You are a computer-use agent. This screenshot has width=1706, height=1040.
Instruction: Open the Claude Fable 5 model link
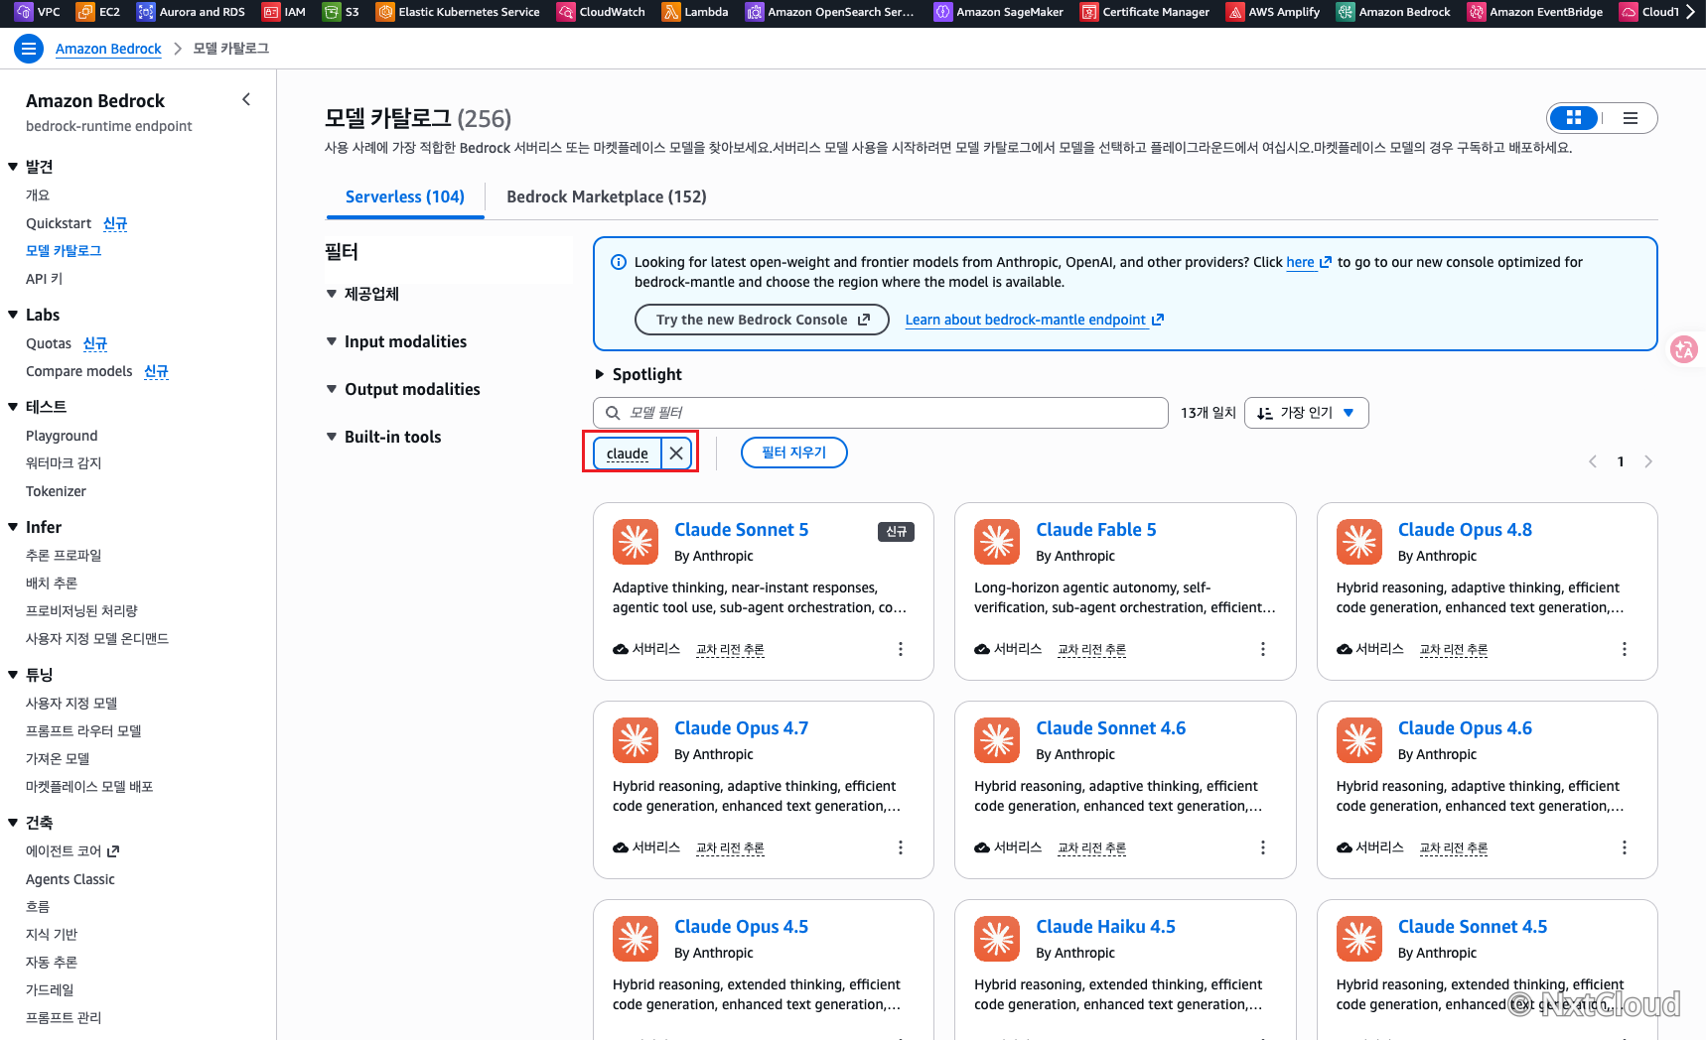[x=1096, y=530]
